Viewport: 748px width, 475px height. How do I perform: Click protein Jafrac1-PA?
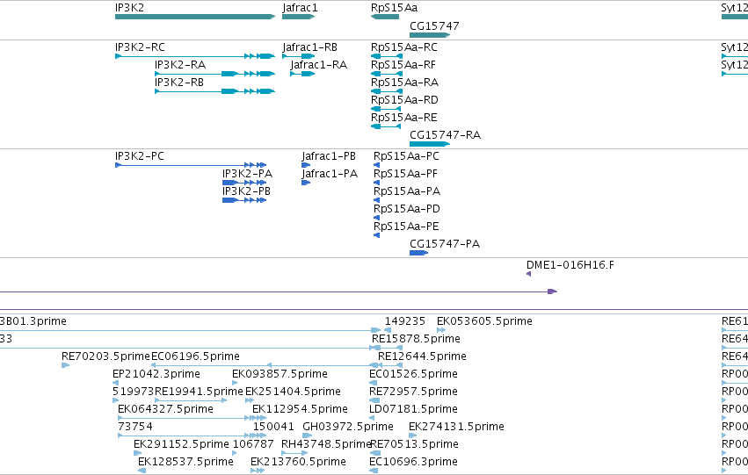pos(306,183)
